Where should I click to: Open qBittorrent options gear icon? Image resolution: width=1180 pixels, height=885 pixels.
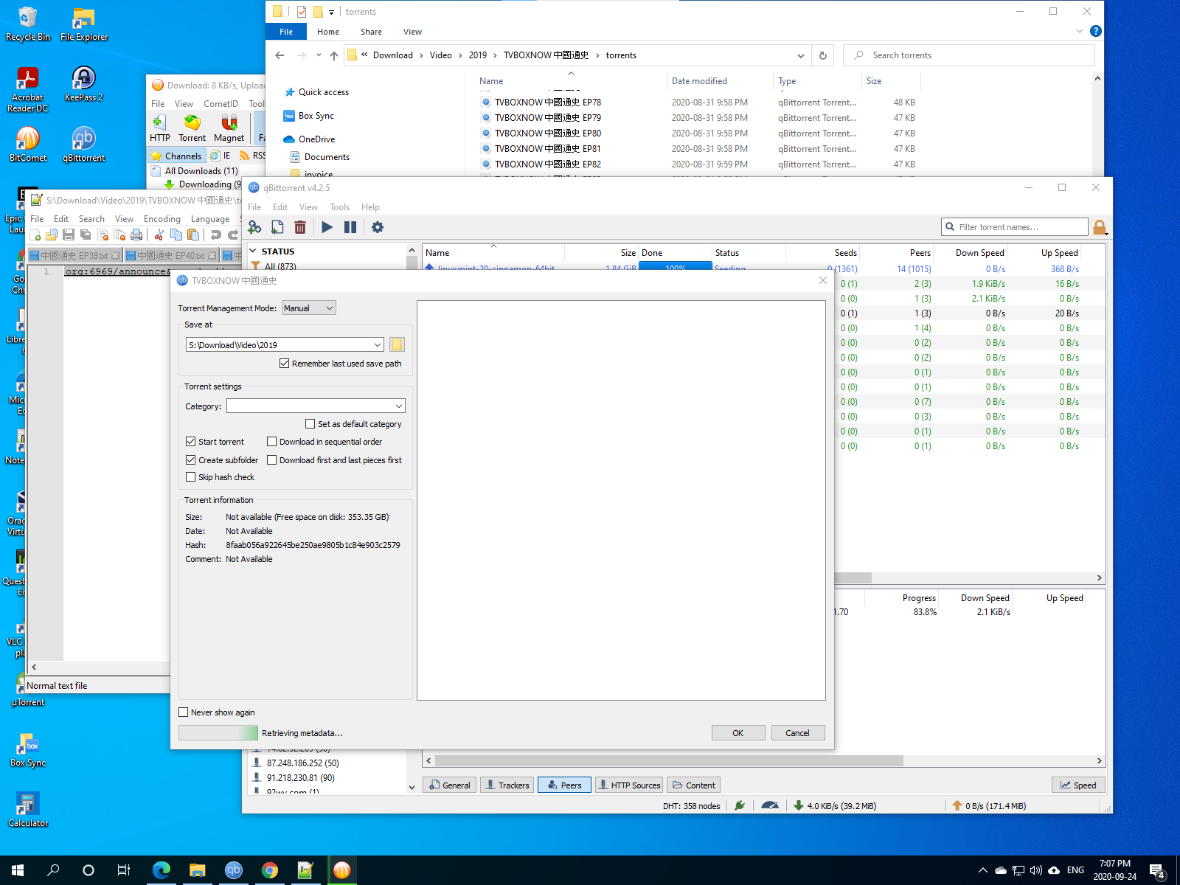click(x=378, y=227)
